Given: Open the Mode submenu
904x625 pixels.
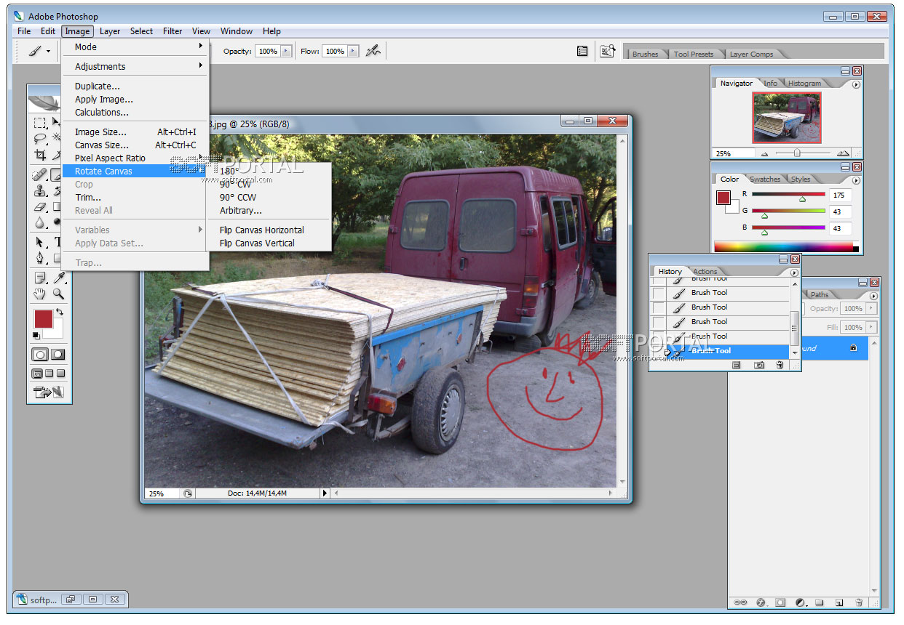Looking at the screenshot, I should click(x=135, y=47).
